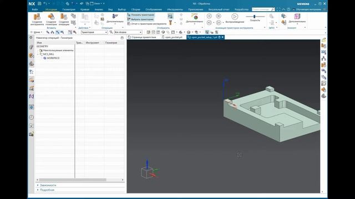Switch to the Приложения ribbon tab
Image resolution: width=355 pixels, height=199 pixels.
195,9
